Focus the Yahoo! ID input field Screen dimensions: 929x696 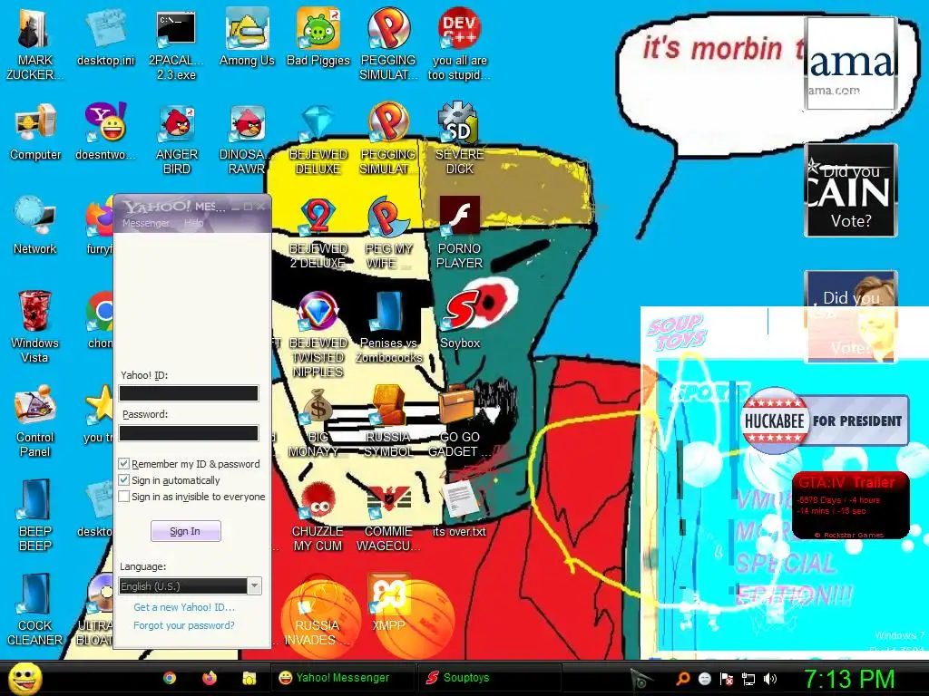point(189,393)
